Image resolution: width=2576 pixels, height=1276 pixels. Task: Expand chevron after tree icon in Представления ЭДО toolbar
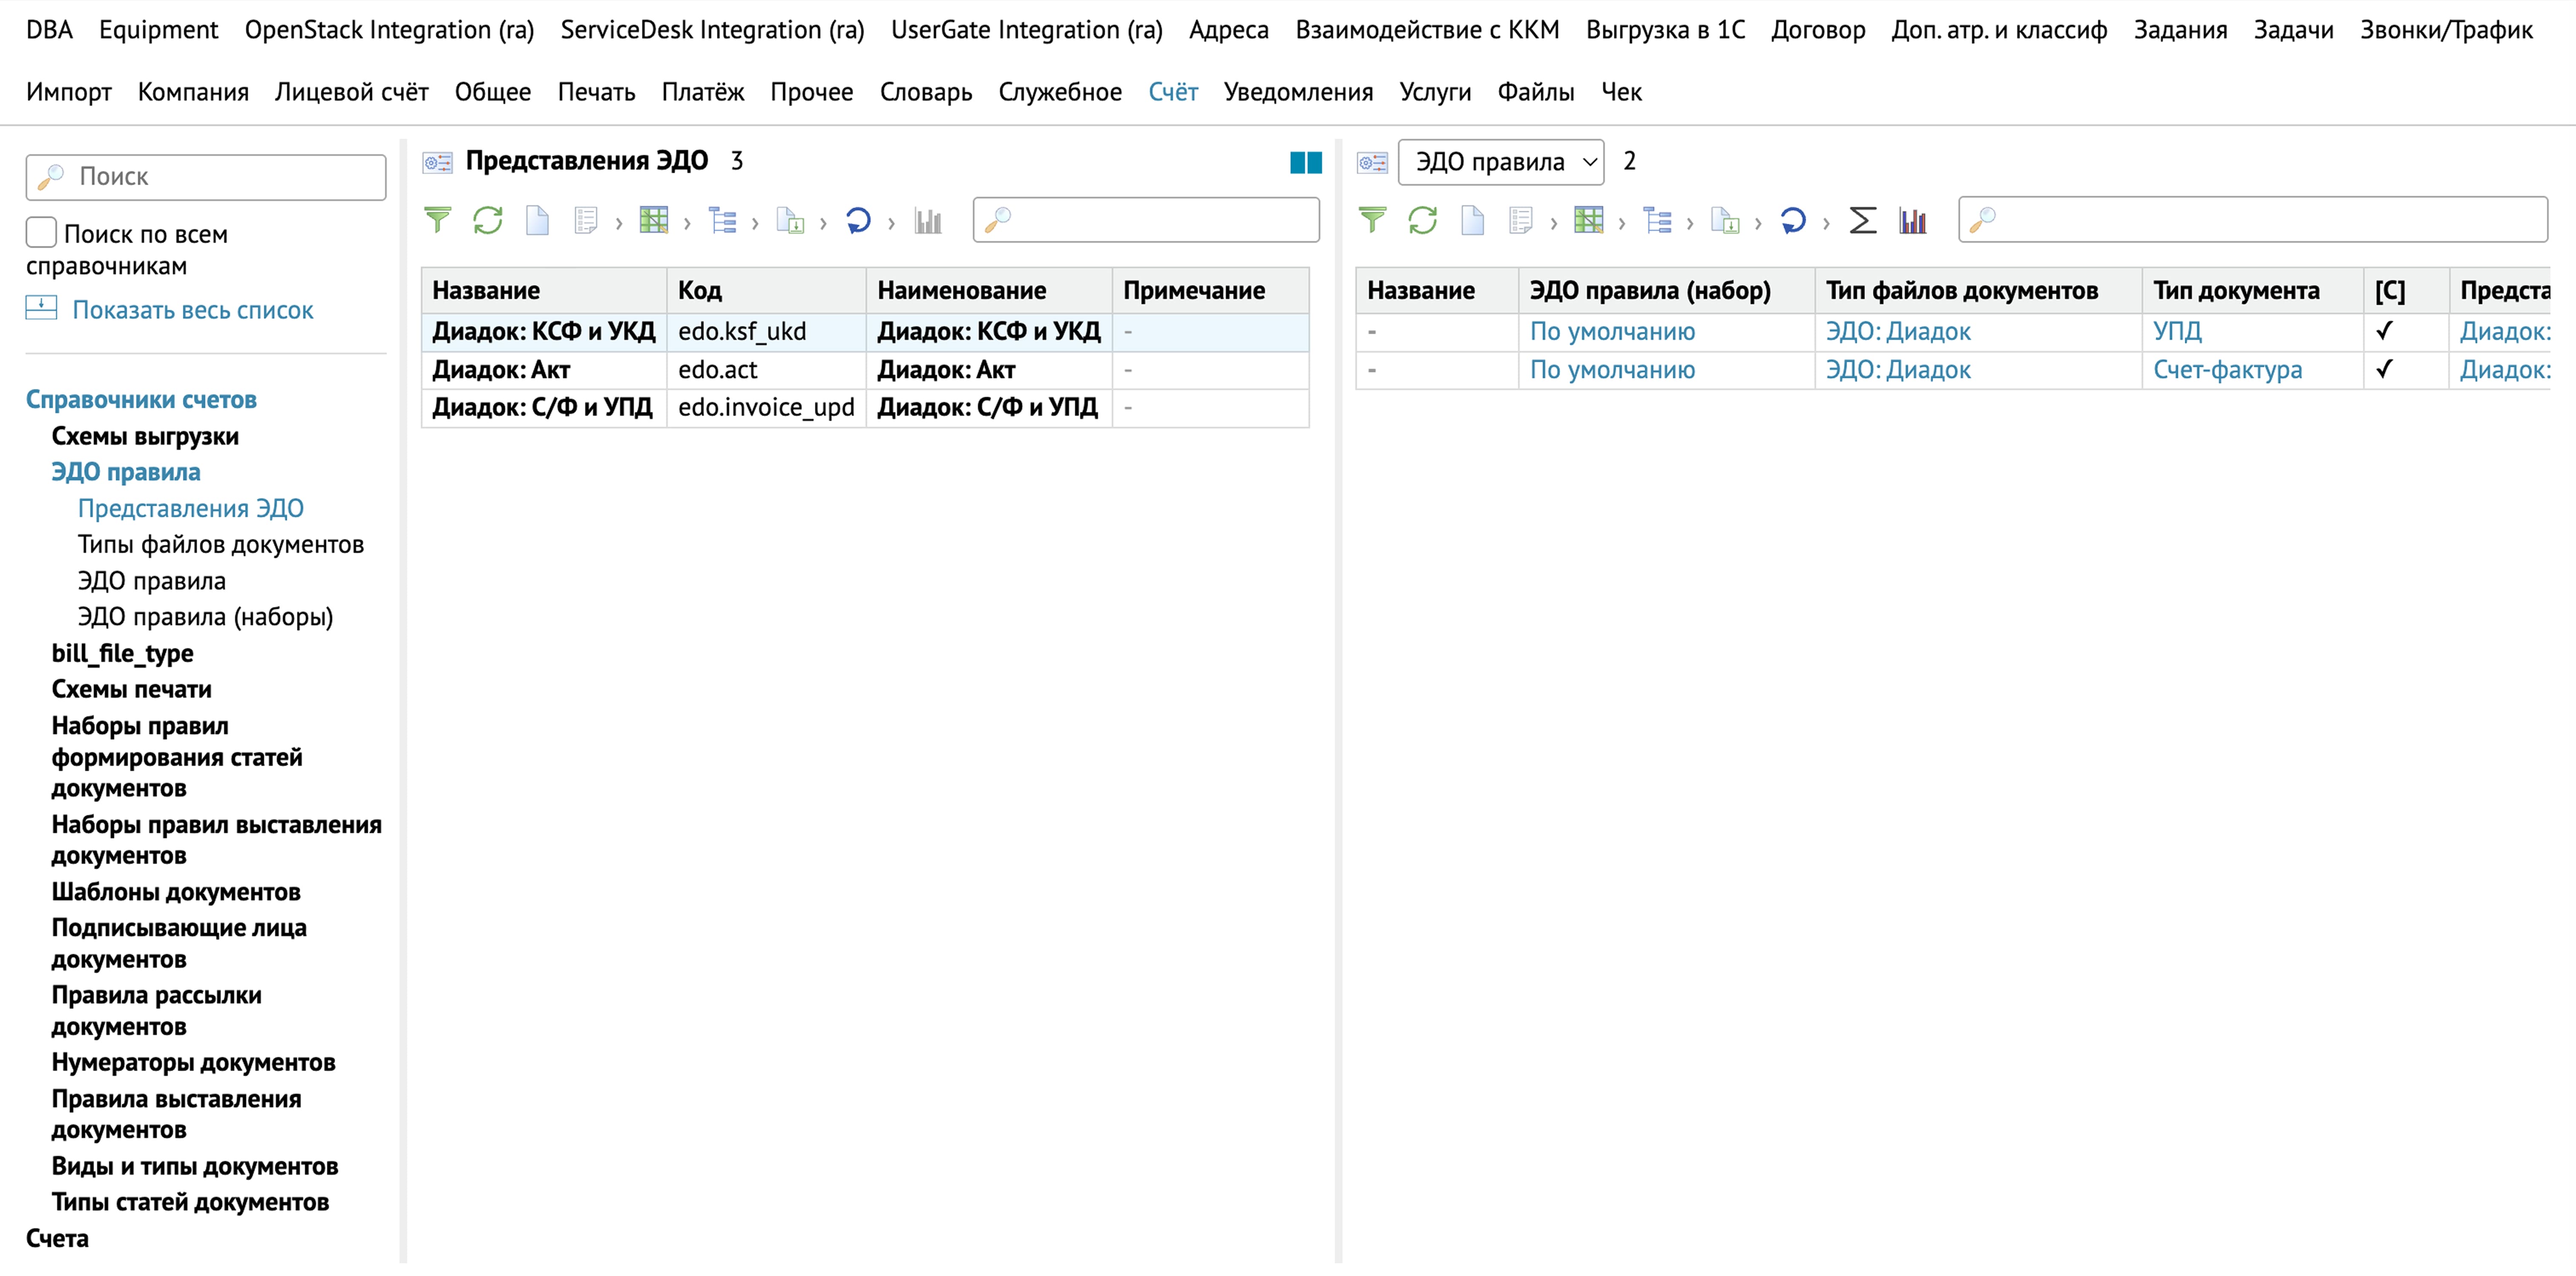[755, 223]
